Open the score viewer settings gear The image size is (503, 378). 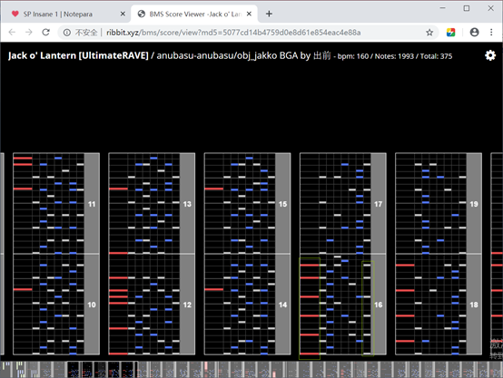point(490,55)
